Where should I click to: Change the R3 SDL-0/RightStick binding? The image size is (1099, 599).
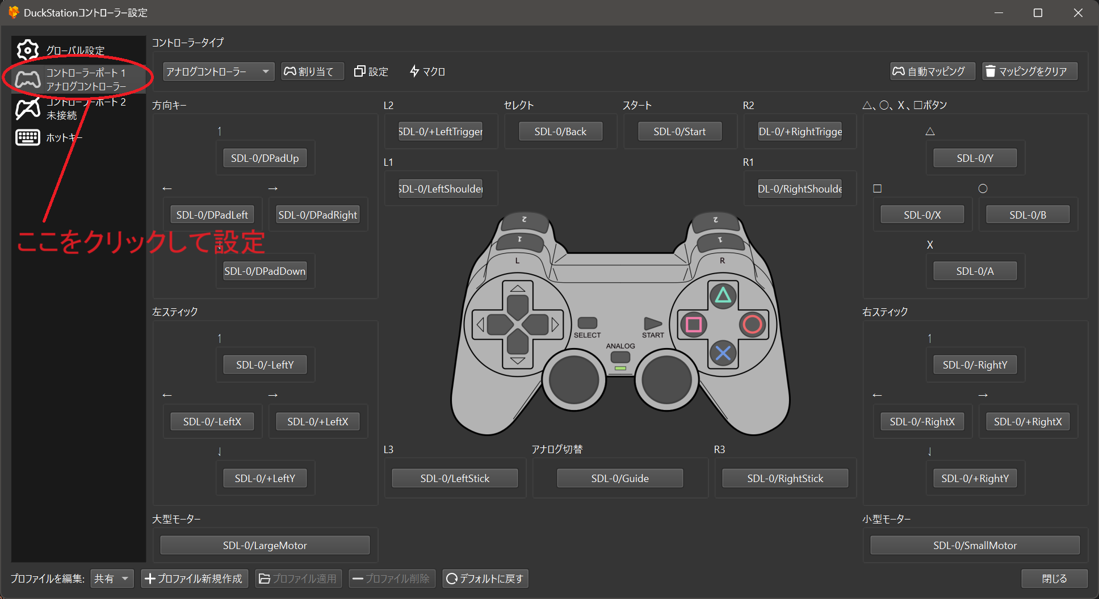[785, 478]
